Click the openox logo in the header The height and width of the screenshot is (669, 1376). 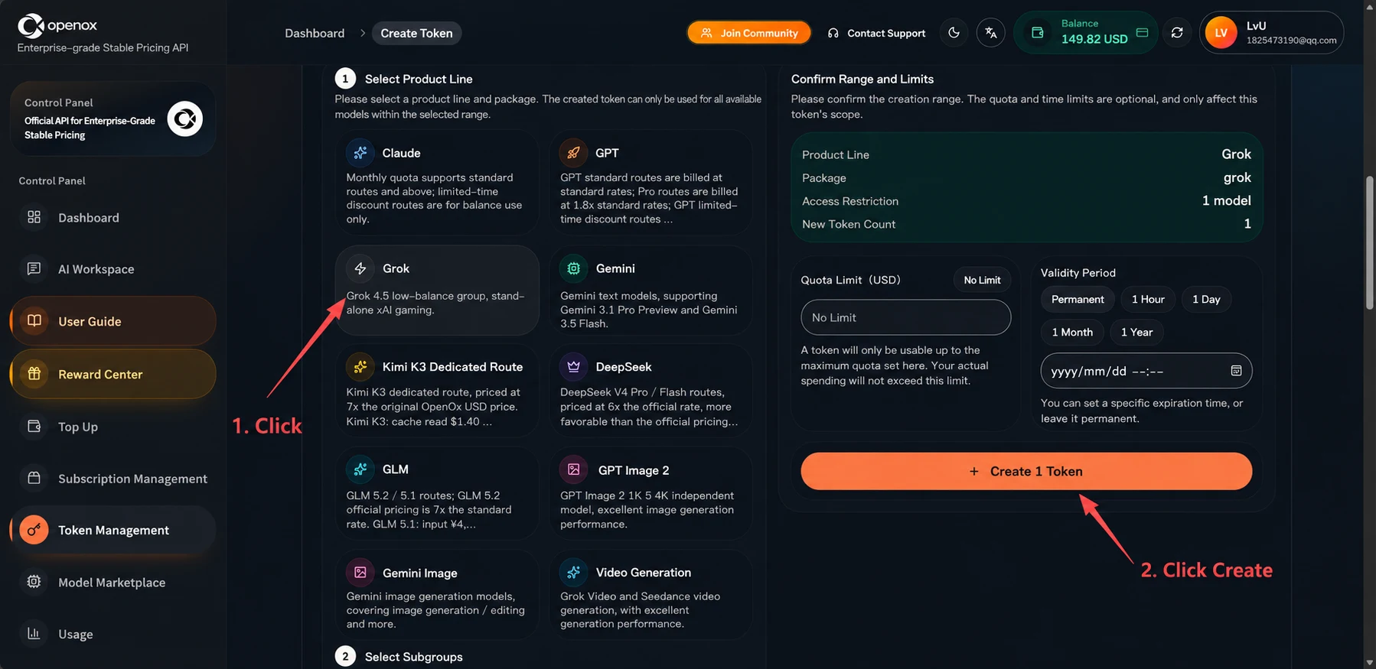[x=57, y=26]
